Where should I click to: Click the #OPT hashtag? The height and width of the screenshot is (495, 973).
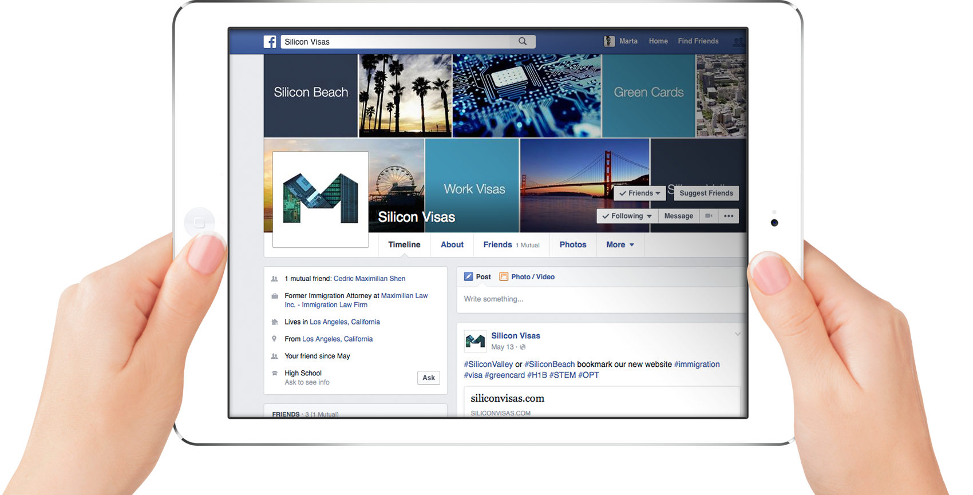(x=588, y=375)
